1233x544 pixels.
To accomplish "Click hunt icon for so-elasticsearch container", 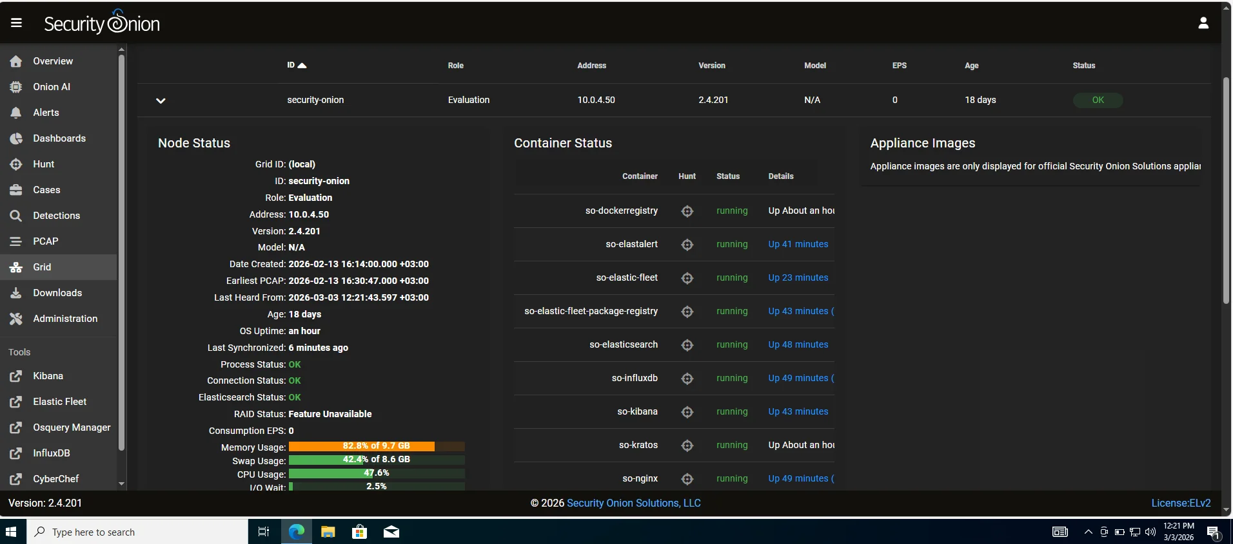I will 687,345.
